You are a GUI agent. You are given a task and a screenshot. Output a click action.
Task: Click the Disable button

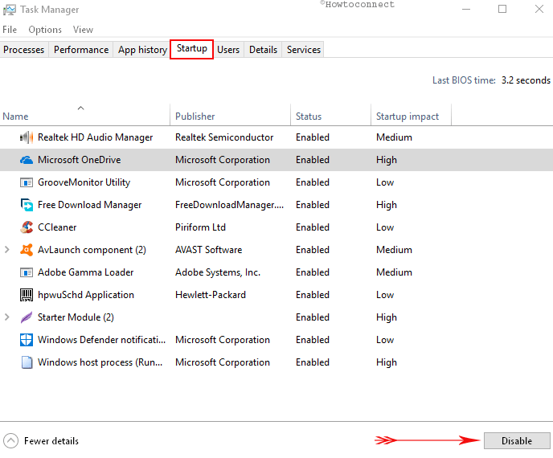click(x=517, y=441)
